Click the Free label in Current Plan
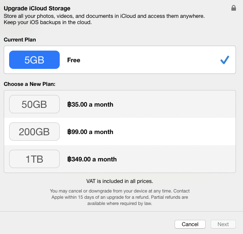This screenshot has width=243, height=234. pyautogui.click(x=74, y=60)
